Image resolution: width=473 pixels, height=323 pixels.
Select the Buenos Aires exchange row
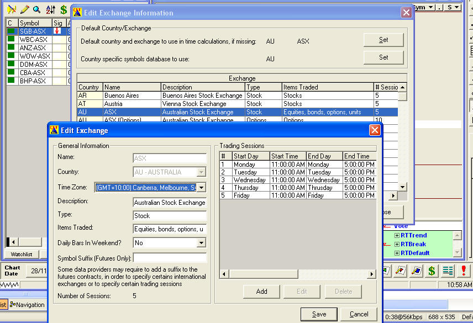tap(238, 96)
